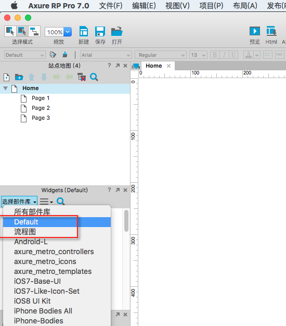Select the intersected selection mode icon
This screenshot has width=286, height=326.
[10, 31]
